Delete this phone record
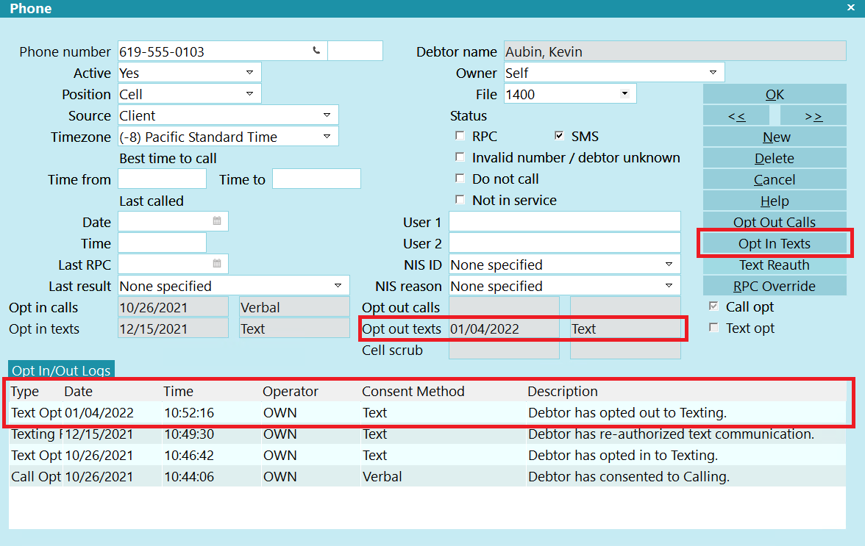The height and width of the screenshot is (546, 865). point(775,158)
